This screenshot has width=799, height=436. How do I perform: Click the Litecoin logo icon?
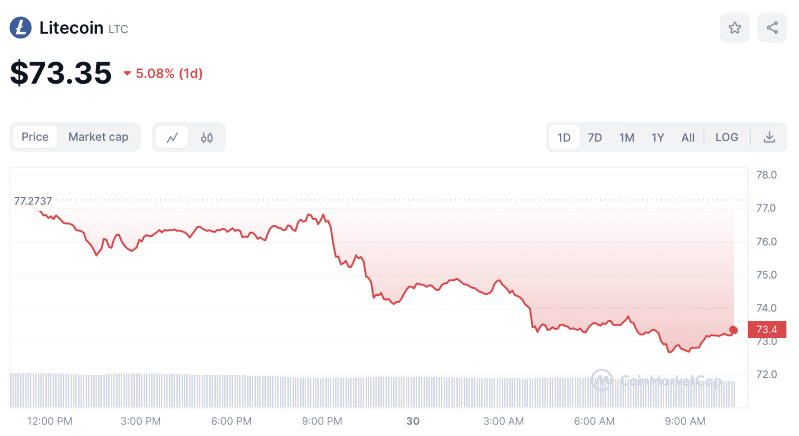coord(21,28)
